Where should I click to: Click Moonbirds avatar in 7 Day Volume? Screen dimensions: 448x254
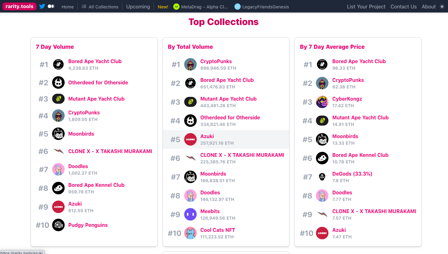tap(58, 134)
